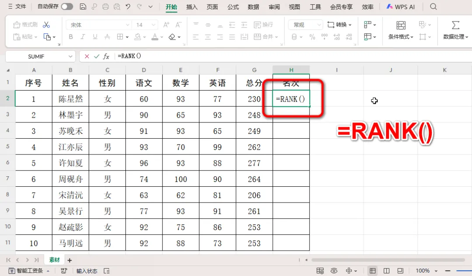This screenshot has height=276, width=472.
Task: Click the decrease indent icon
Action: click(x=232, y=24)
